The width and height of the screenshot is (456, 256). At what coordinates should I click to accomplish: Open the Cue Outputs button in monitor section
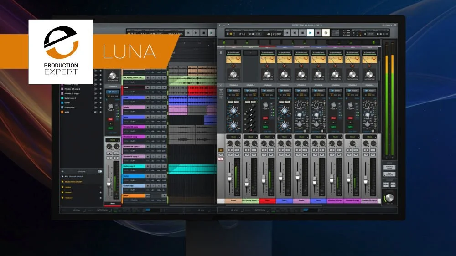tap(389, 174)
